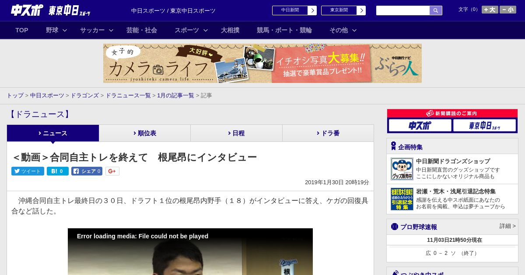Expand the その他 menu dropdown
Screen dimensions: 525x275
[343, 30]
